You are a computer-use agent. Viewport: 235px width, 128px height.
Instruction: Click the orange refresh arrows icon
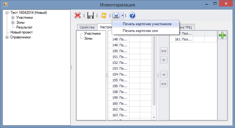103,15
